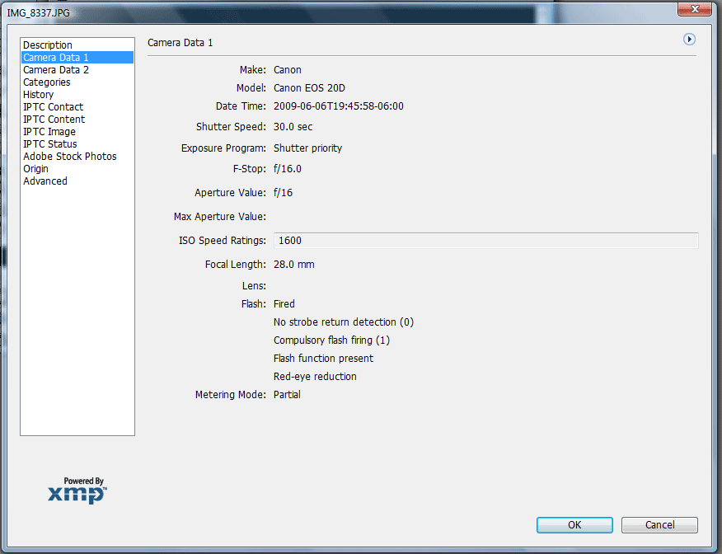This screenshot has height=554, width=722.
Task: Click the Focal Length value 28.0 mm
Action: 293,265
